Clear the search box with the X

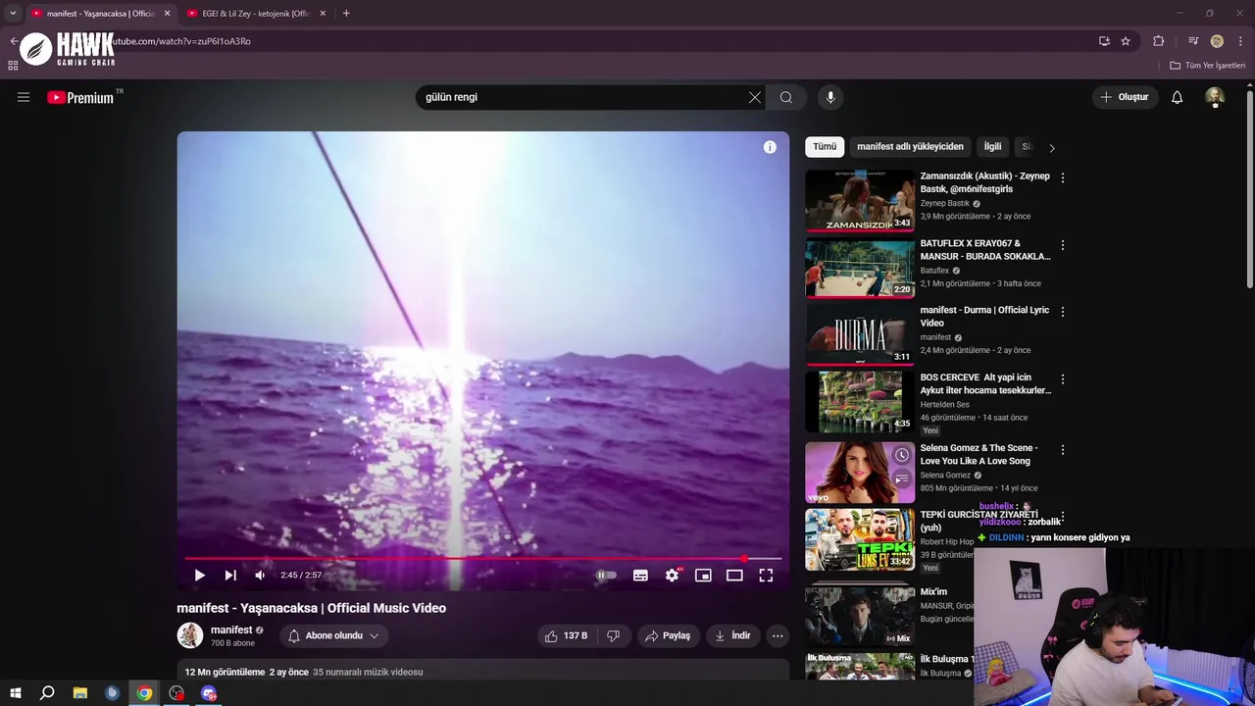(755, 97)
